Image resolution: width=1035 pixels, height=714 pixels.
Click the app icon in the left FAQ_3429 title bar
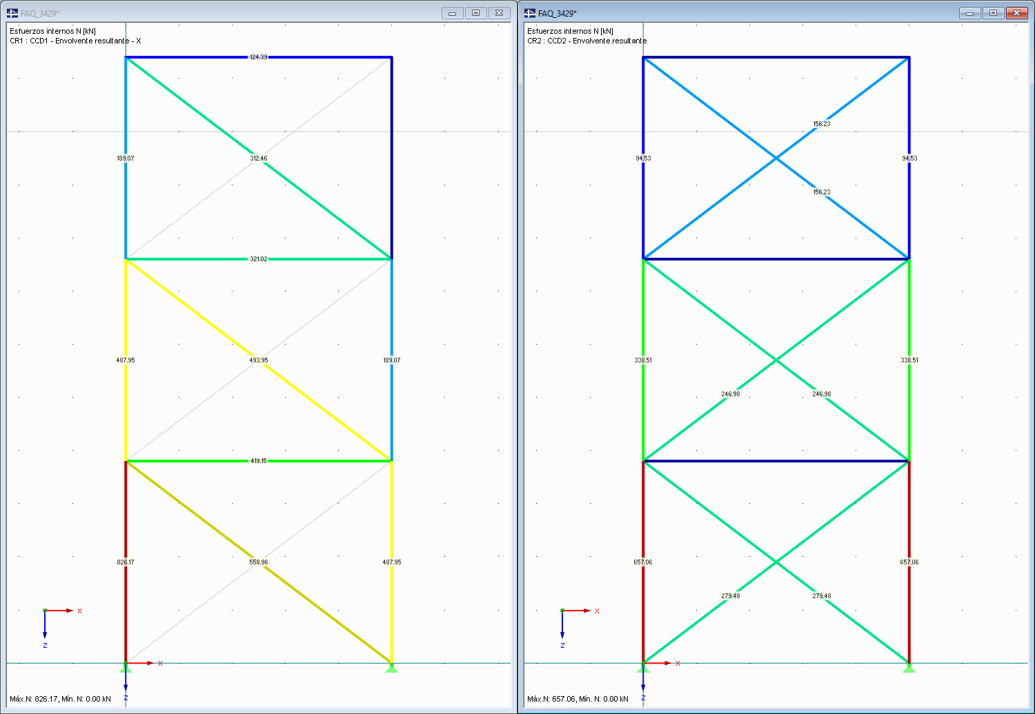pos(12,13)
